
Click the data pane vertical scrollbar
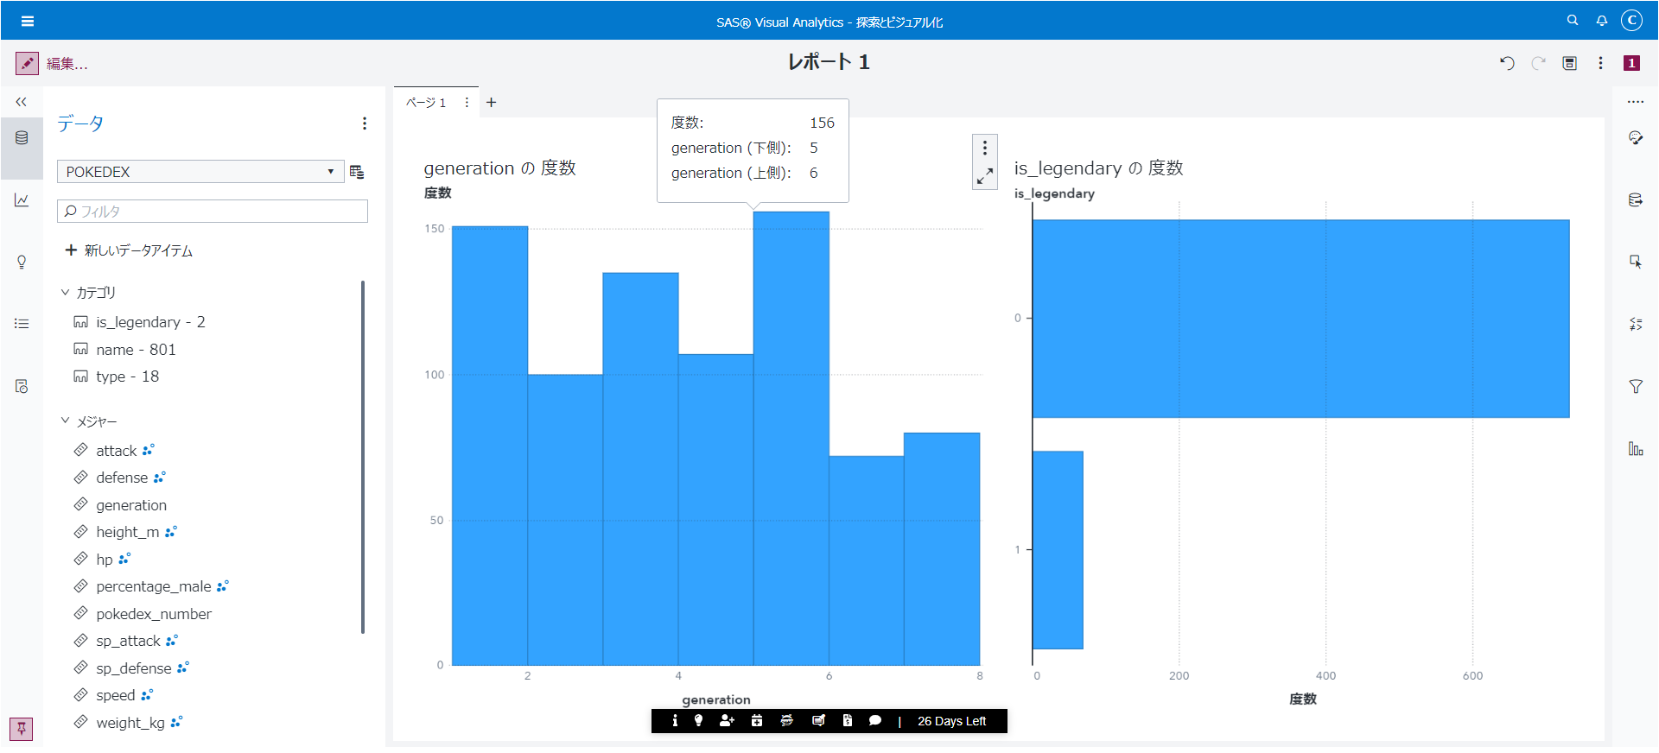coord(363,457)
